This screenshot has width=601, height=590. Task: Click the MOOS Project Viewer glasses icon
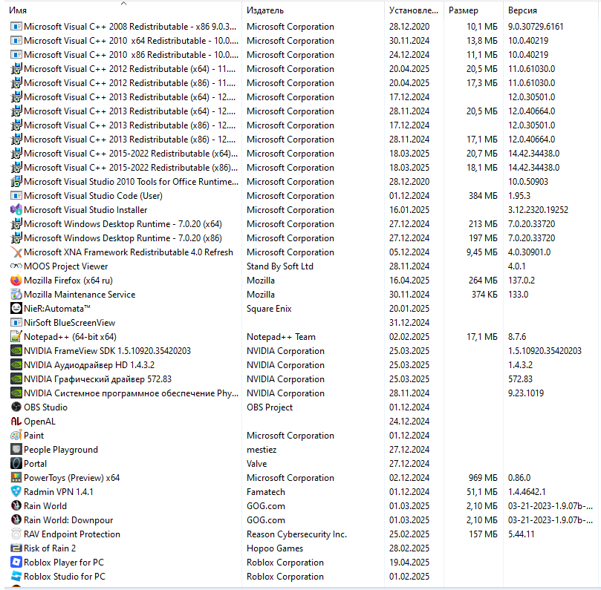pyautogui.click(x=16, y=266)
